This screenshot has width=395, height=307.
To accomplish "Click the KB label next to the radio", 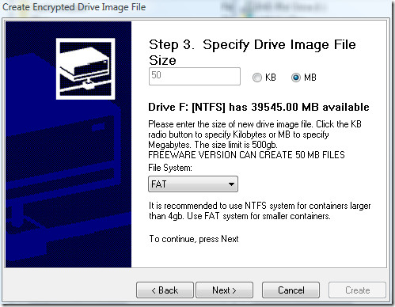I will (271, 78).
